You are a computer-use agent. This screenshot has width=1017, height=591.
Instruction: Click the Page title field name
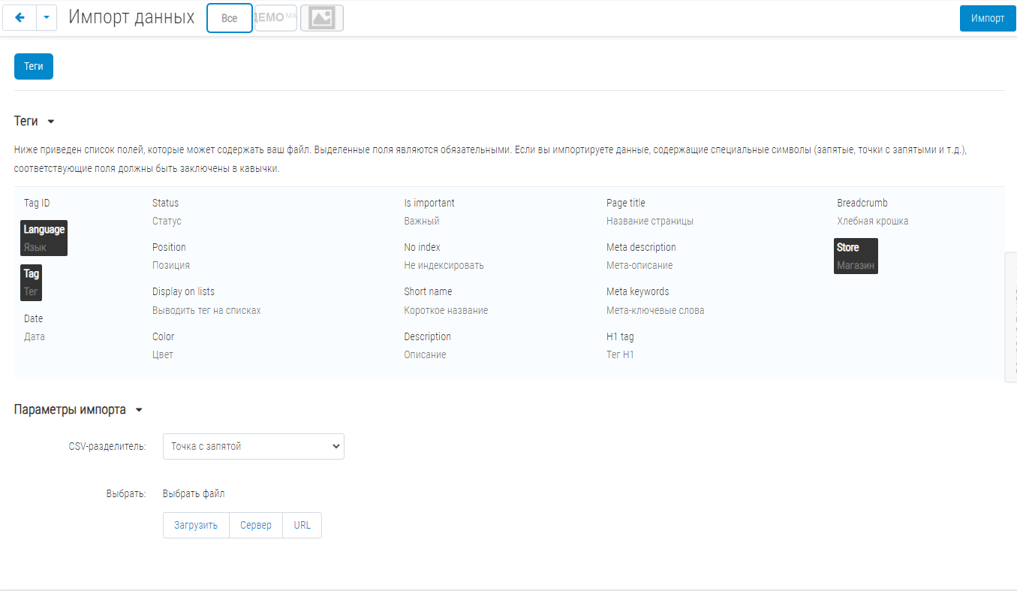point(626,203)
